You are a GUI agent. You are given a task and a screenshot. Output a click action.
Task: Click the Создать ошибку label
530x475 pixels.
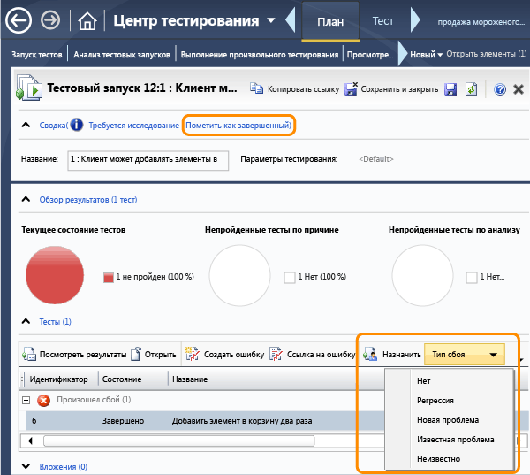(x=234, y=355)
